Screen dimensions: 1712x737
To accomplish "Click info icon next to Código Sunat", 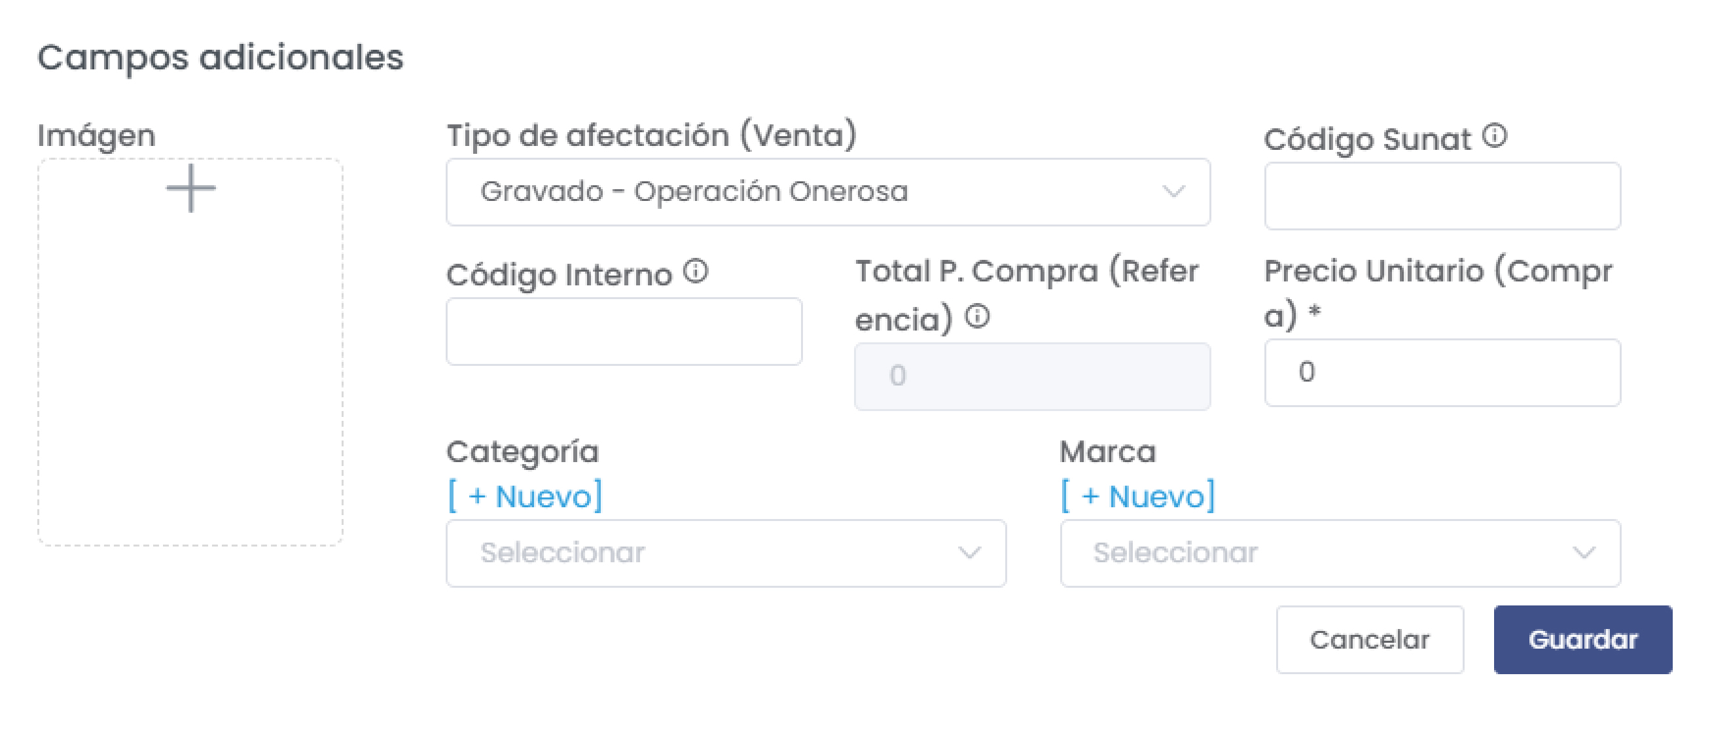I will 1495,136.
